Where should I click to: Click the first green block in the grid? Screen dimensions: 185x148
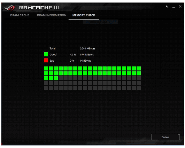[x=46, y=68]
